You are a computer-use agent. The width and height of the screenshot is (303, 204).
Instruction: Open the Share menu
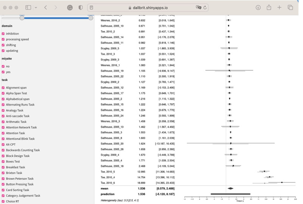pyautogui.click(x=269, y=7)
